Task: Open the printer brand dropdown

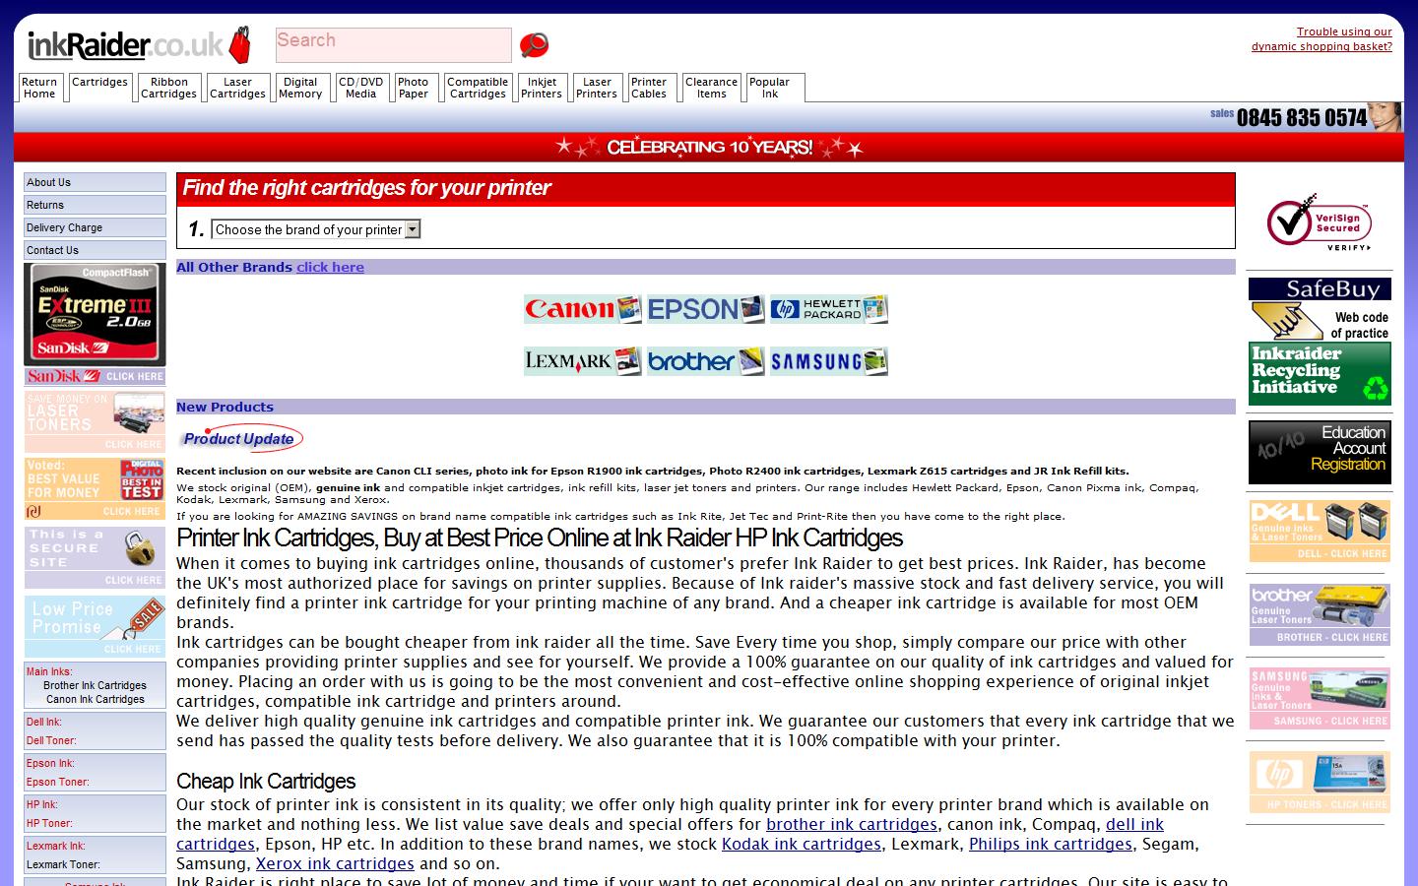Action: coord(316,229)
